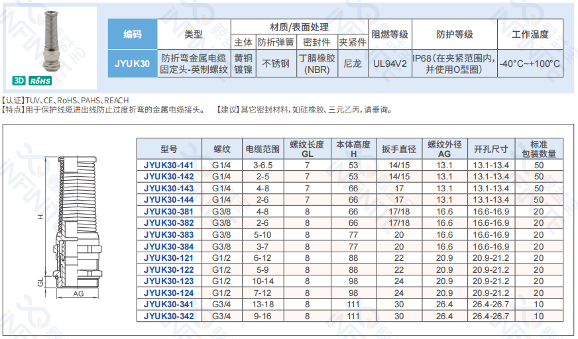This screenshot has height=339, width=578.
Task: Select model JYUK30-124
Action: click(x=169, y=293)
